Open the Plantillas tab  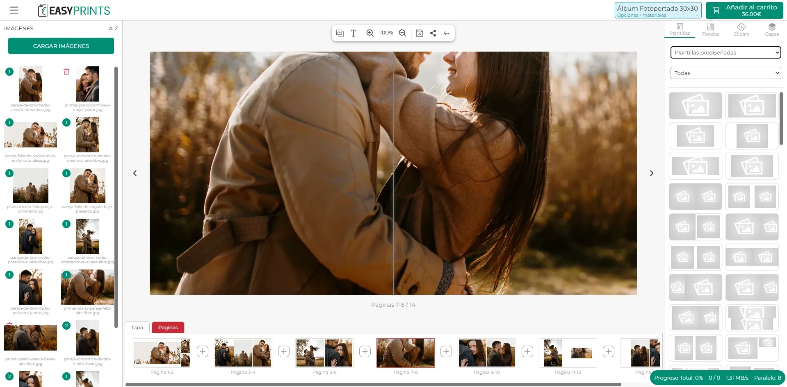(680, 29)
